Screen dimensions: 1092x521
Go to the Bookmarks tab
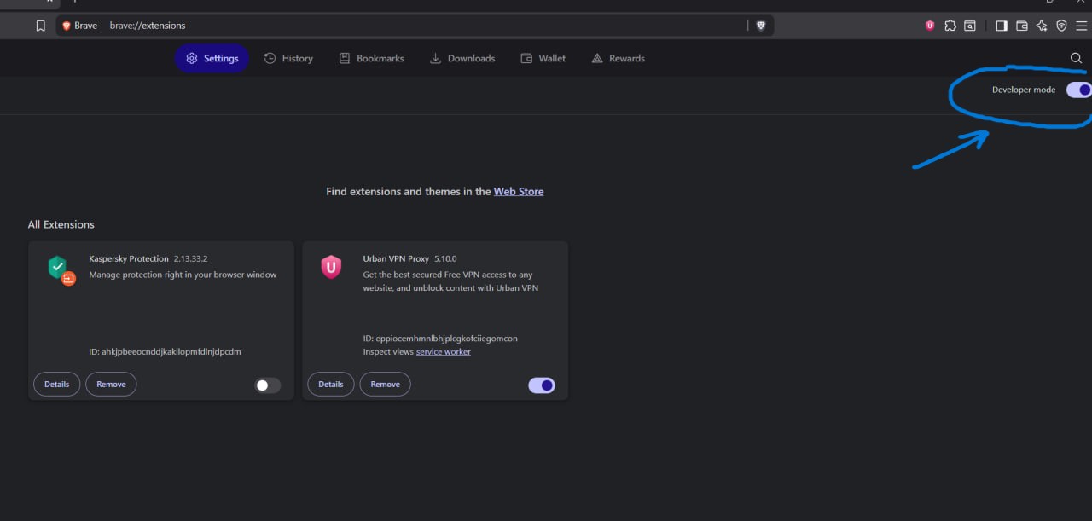[371, 58]
